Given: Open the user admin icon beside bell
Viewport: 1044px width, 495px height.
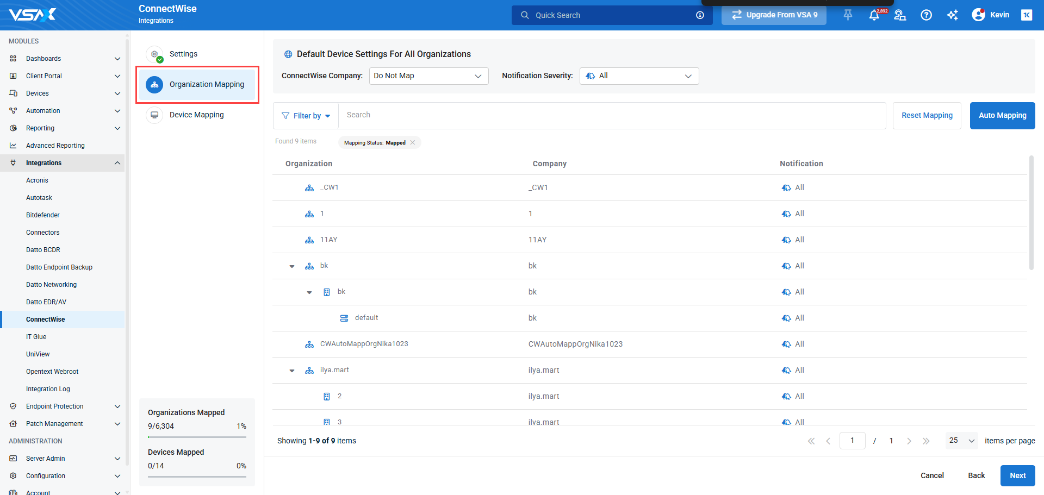Looking at the screenshot, I should [x=900, y=15].
